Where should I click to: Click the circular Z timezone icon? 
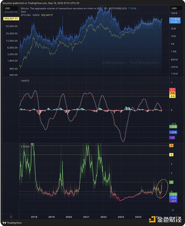[11, 217]
